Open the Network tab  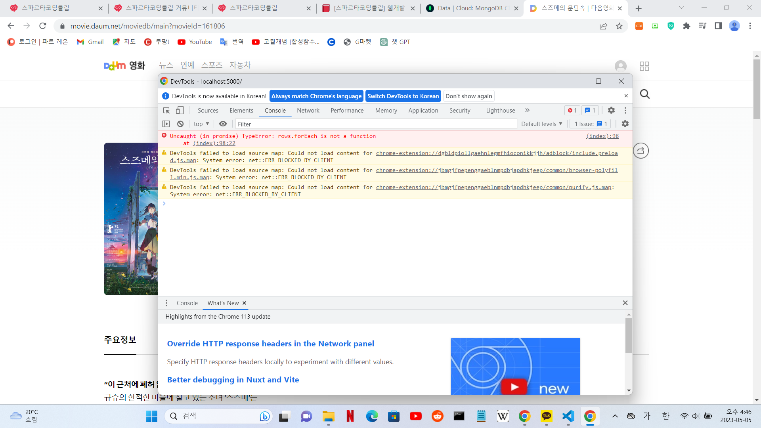click(308, 111)
